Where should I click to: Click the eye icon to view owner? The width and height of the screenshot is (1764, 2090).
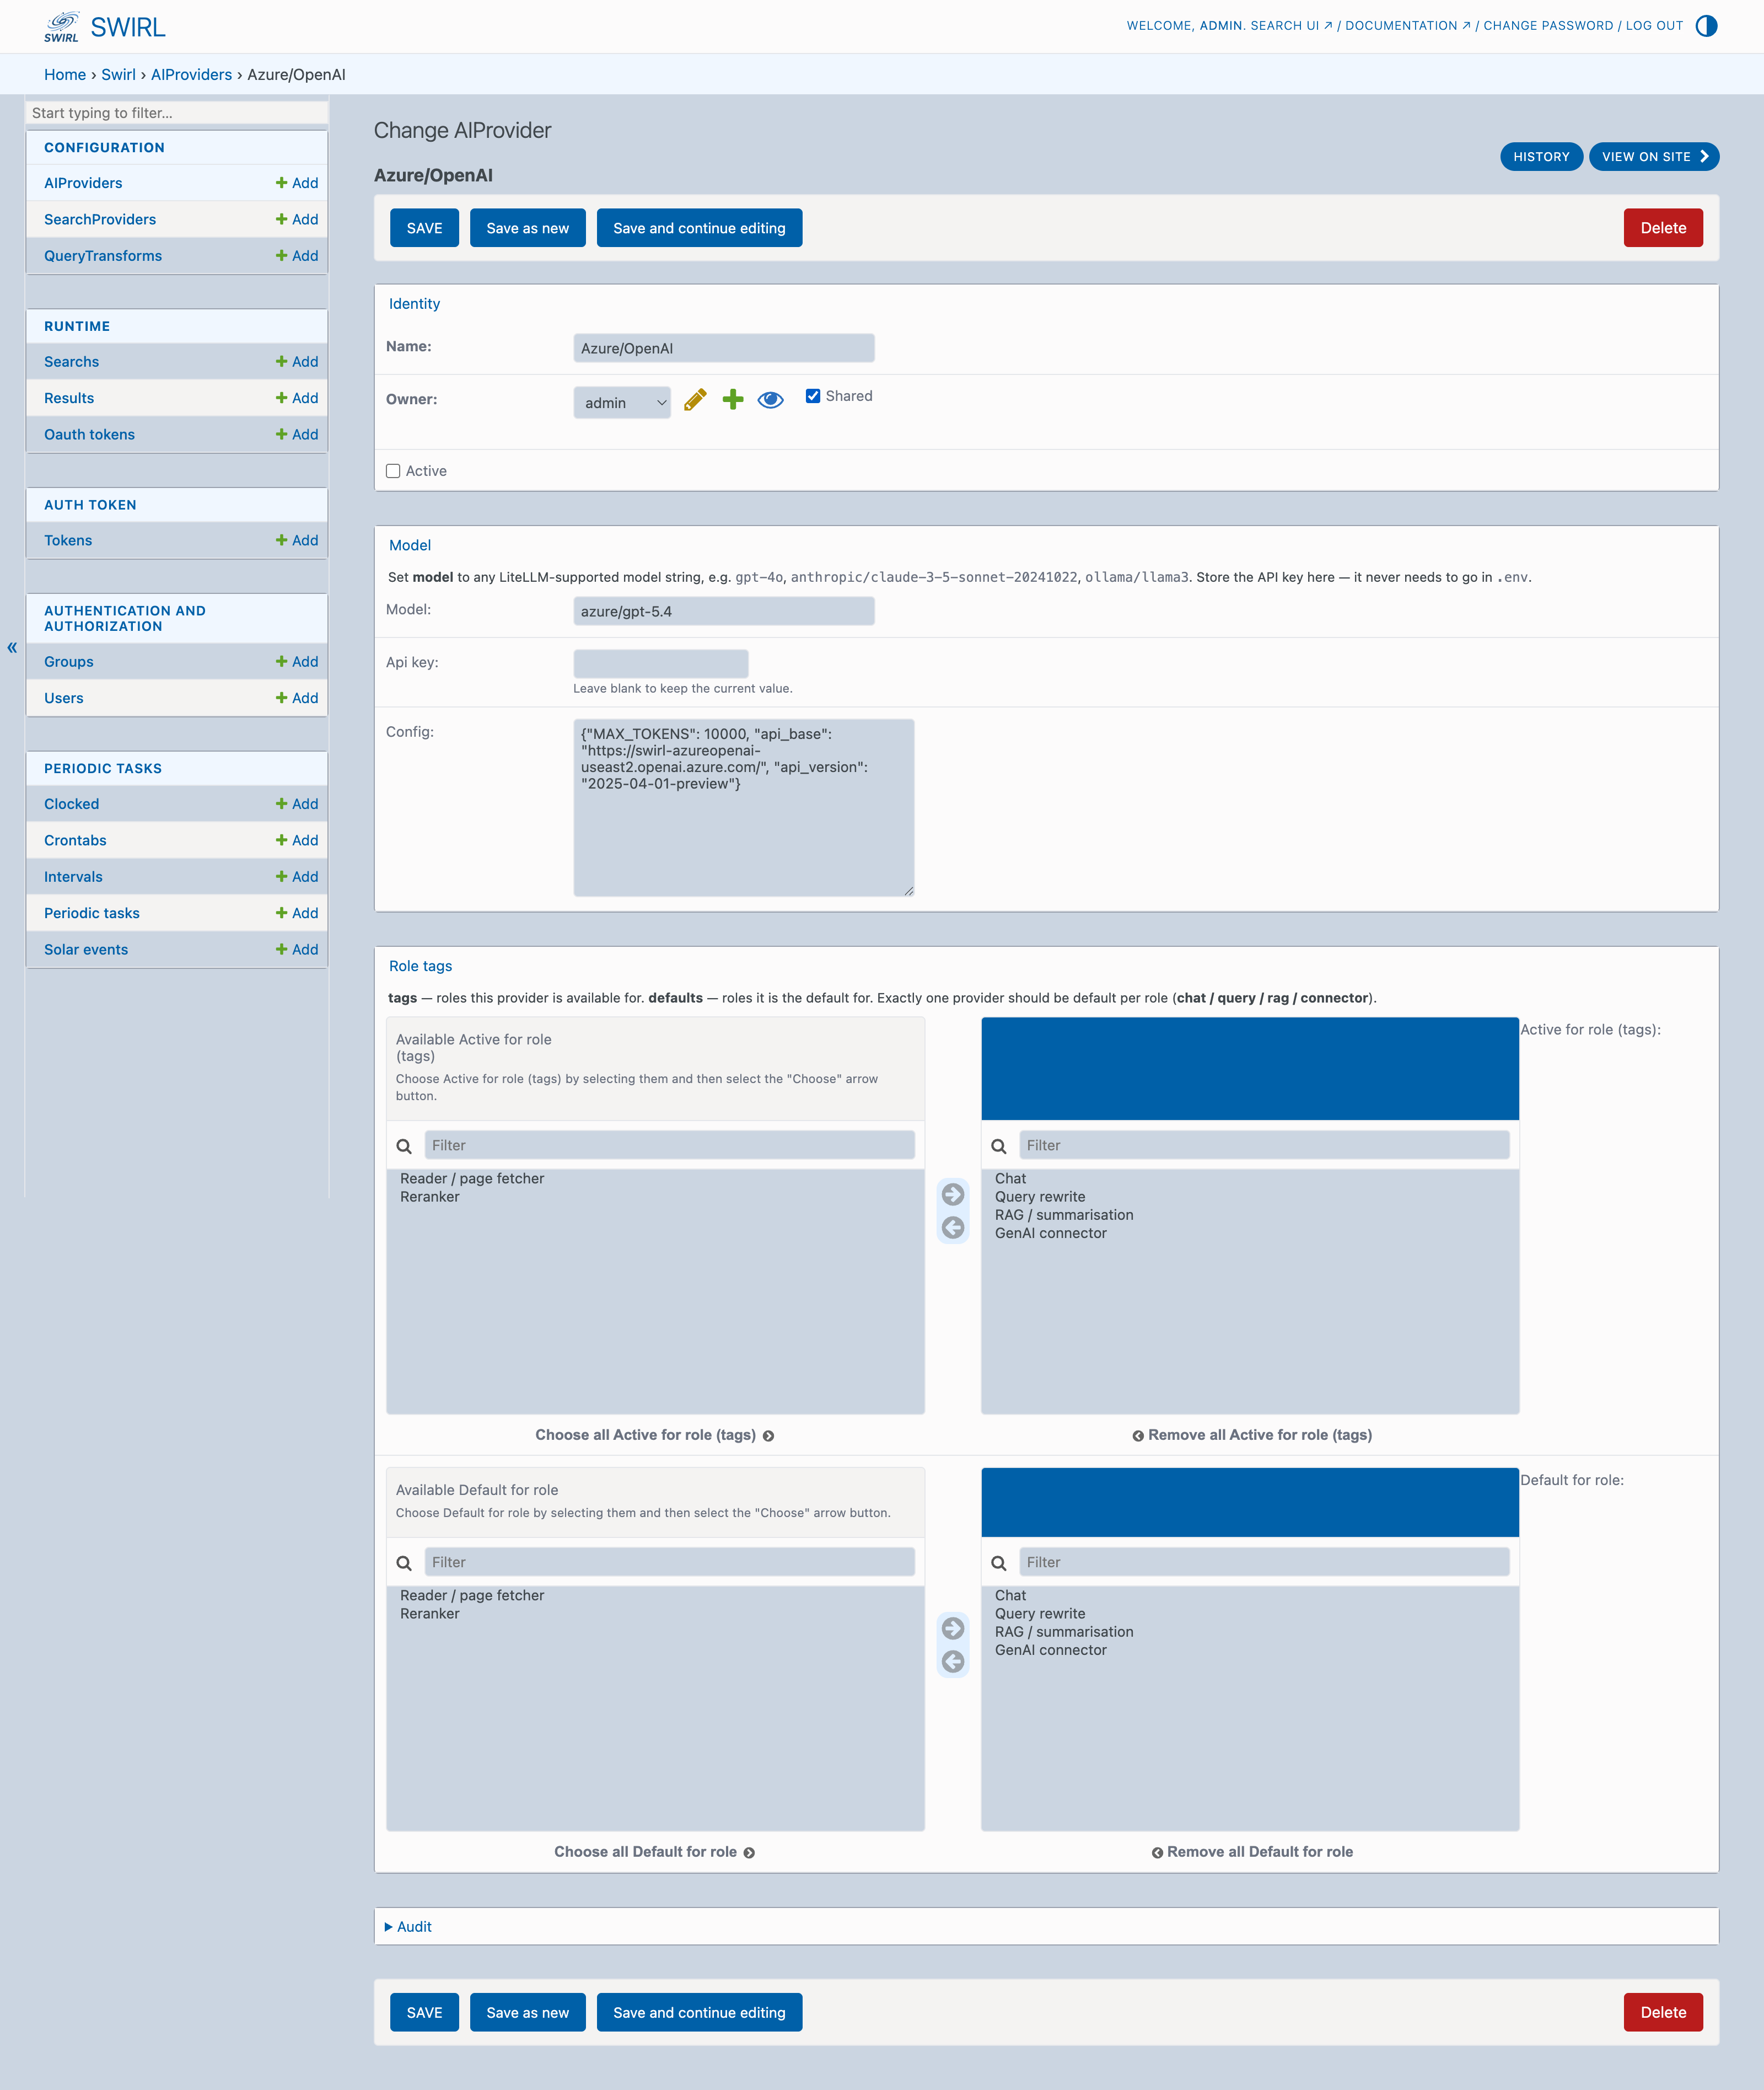(770, 400)
